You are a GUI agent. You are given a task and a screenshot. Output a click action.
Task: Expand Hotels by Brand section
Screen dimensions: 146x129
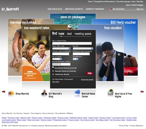[x=53, y=74]
